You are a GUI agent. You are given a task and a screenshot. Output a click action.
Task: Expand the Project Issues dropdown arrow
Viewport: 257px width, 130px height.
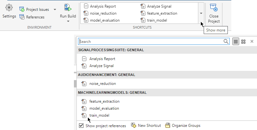click(x=55, y=10)
